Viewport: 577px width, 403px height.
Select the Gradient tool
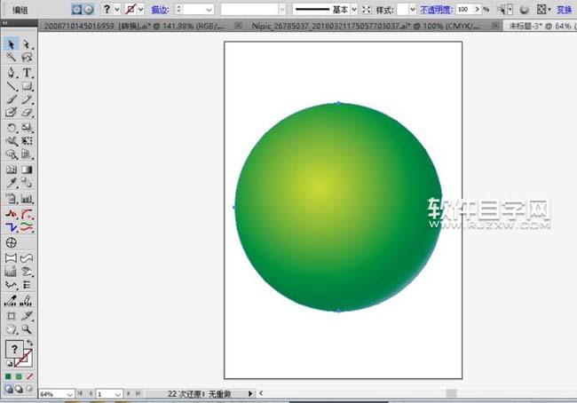coord(27,170)
